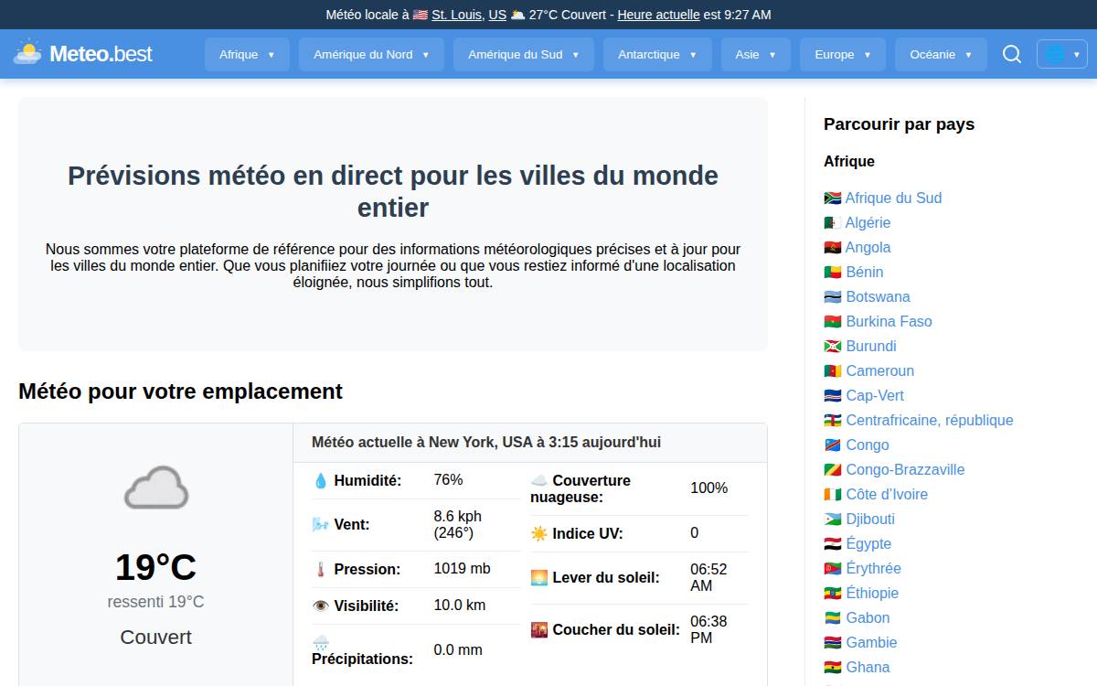Open the Éthiopie country link
The width and height of the screenshot is (1097, 686).
click(872, 593)
